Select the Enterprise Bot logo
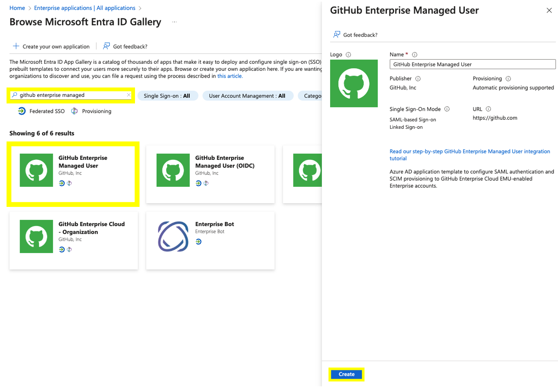Screen dimensions: 558x388 point(173,236)
